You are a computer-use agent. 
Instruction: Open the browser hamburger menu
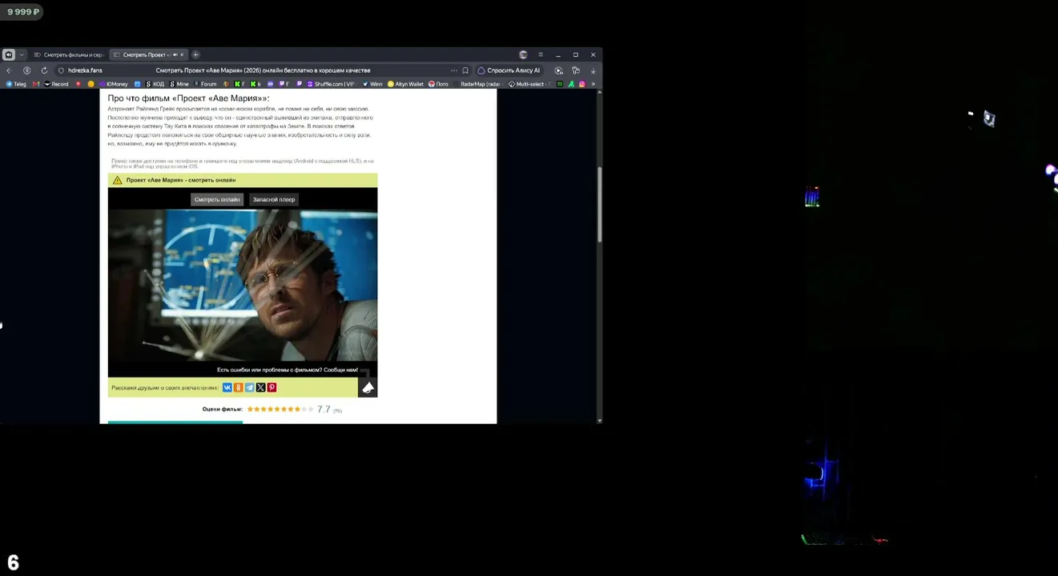tap(541, 54)
